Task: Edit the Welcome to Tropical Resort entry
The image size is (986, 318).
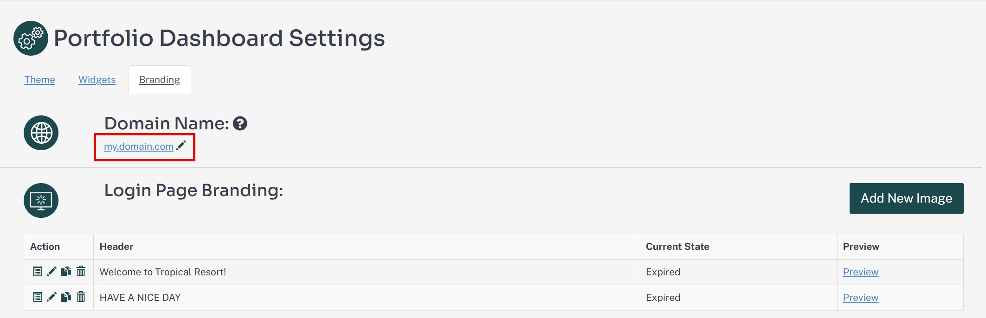Action: pyautogui.click(x=52, y=272)
